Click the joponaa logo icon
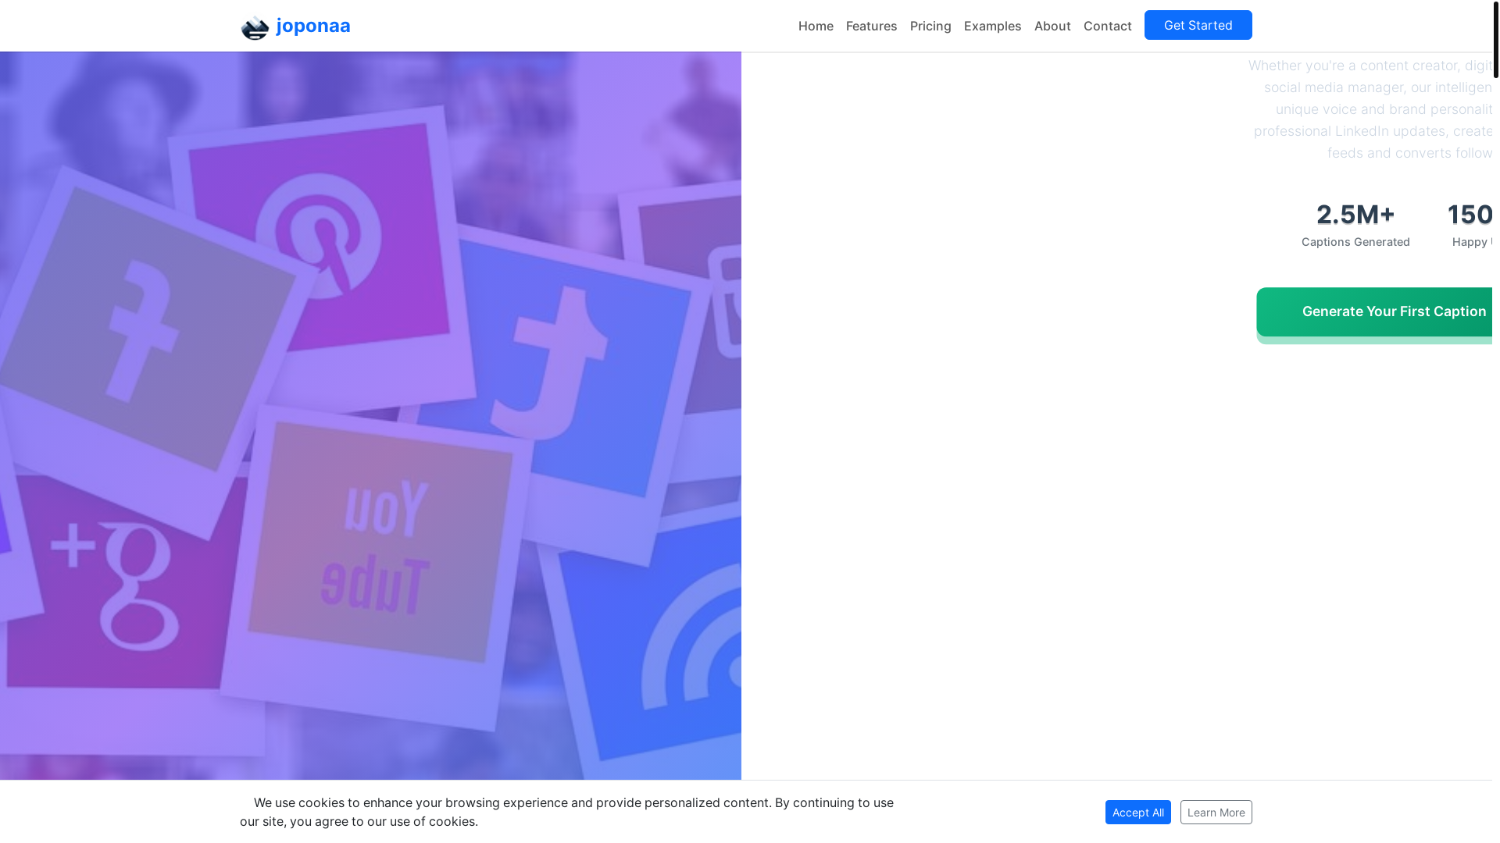 point(255,27)
